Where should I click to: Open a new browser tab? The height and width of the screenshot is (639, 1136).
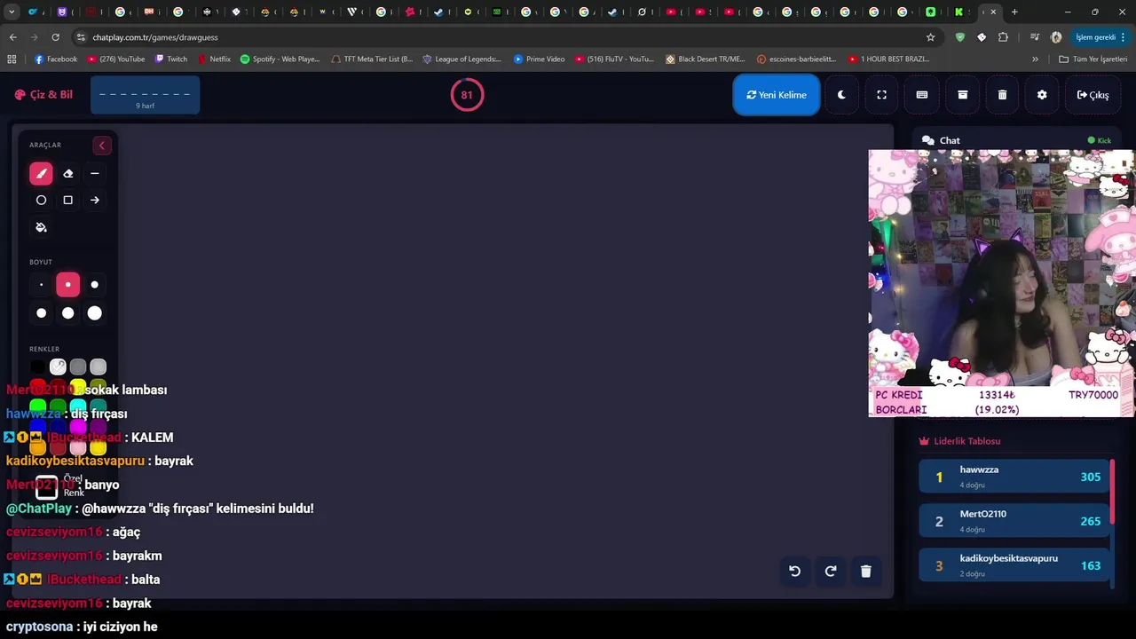click(x=1014, y=12)
